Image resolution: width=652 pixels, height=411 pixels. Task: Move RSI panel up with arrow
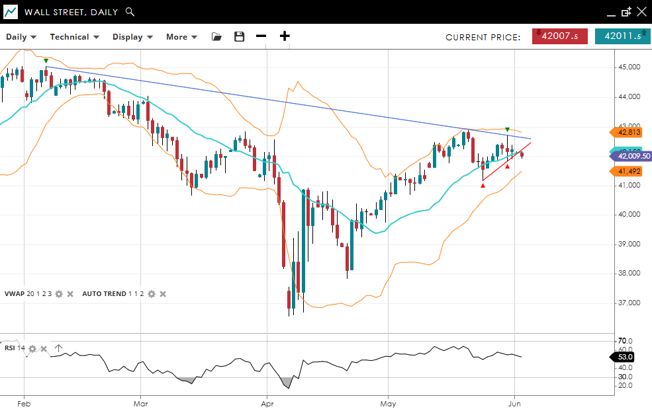click(58, 348)
